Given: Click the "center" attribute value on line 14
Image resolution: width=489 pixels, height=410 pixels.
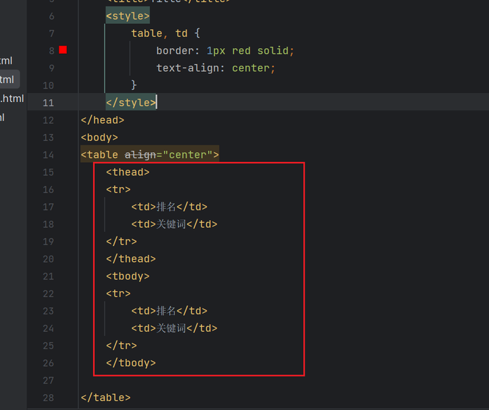Looking at the screenshot, I should (187, 154).
